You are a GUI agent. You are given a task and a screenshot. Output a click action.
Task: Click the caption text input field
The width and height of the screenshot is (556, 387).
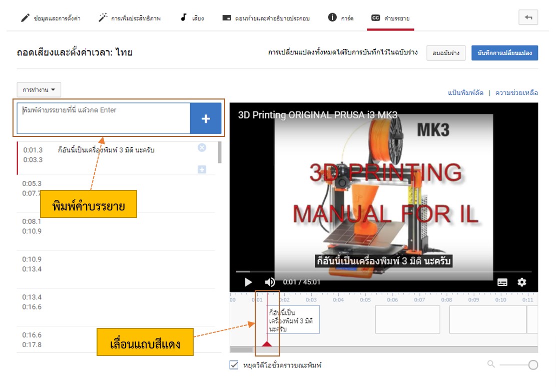click(x=104, y=118)
